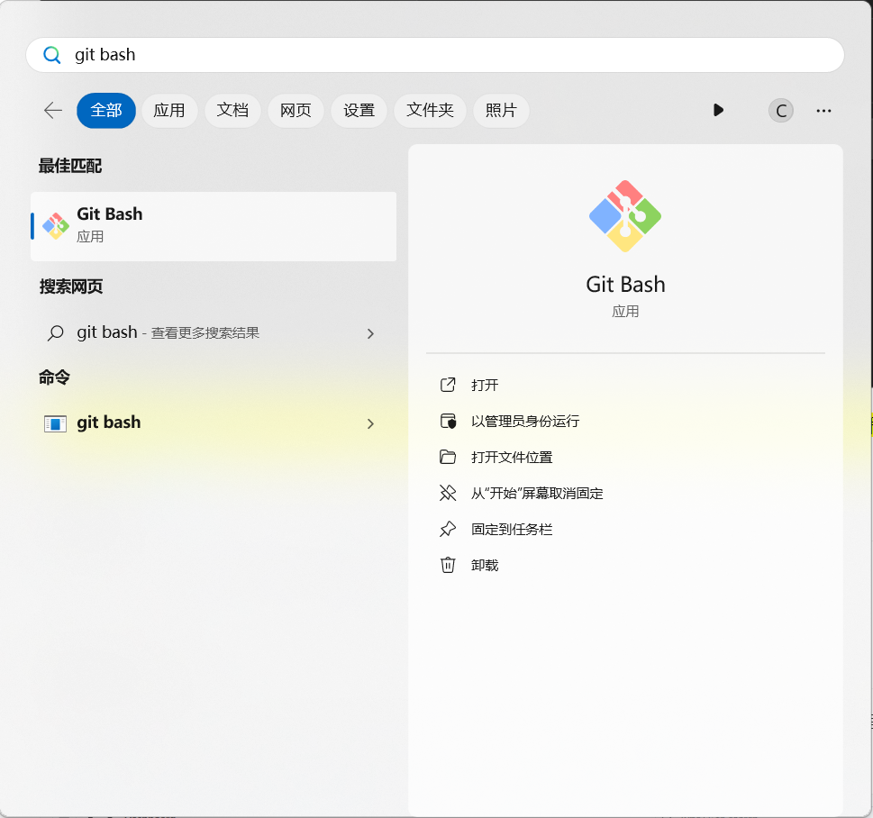Click the play arrow icon beside filters
This screenshot has width=873, height=818.
click(718, 110)
